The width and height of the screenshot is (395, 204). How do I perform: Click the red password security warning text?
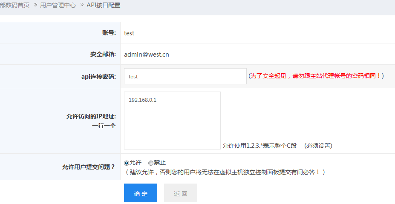[316, 76]
